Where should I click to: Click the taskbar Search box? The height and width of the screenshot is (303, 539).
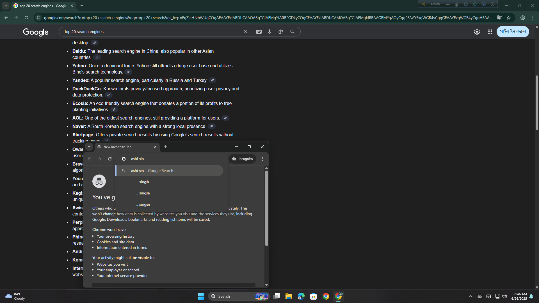(239, 296)
